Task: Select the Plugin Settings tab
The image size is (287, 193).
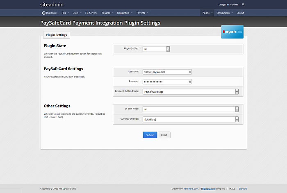Action: 57,35
